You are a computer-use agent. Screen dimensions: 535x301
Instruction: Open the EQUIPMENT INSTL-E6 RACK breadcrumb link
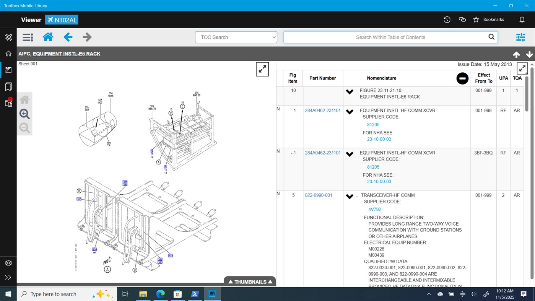click(66, 54)
